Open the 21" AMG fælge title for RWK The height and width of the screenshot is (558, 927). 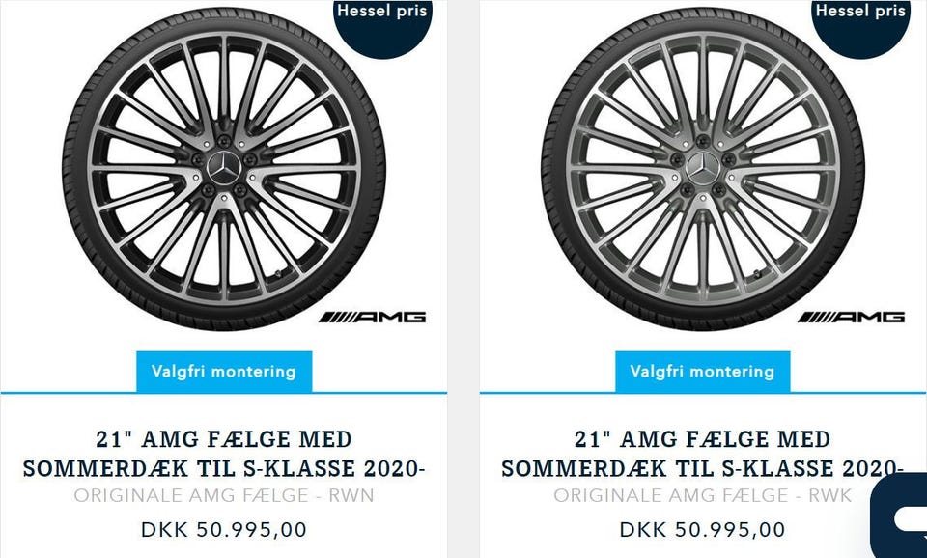click(703, 454)
